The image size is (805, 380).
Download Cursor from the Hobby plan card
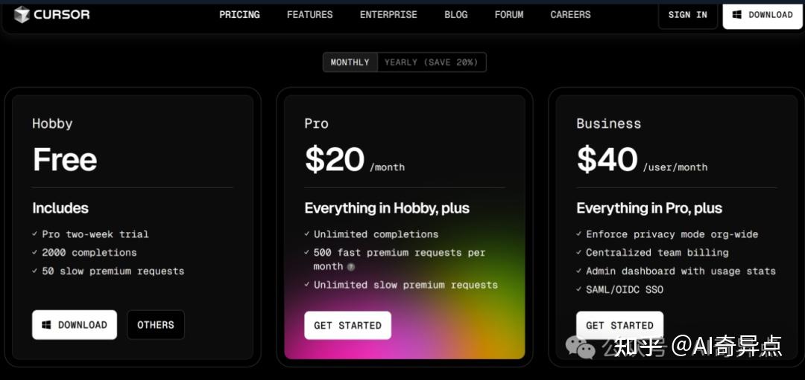pyautogui.click(x=75, y=325)
